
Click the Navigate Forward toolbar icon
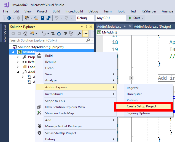click(x=18, y=18)
